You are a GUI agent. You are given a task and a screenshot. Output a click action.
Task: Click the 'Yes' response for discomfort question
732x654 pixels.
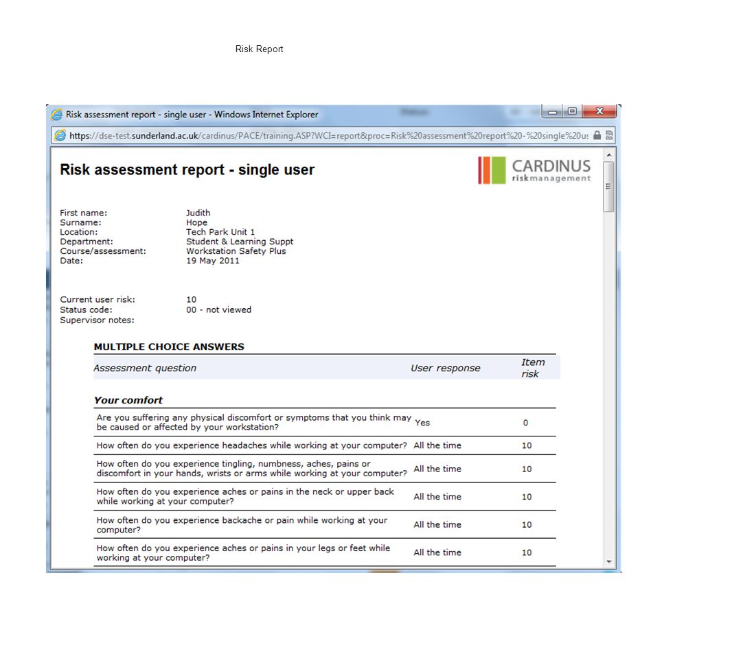pos(422,423)
